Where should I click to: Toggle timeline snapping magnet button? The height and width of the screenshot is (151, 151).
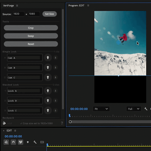click(13, 142)
